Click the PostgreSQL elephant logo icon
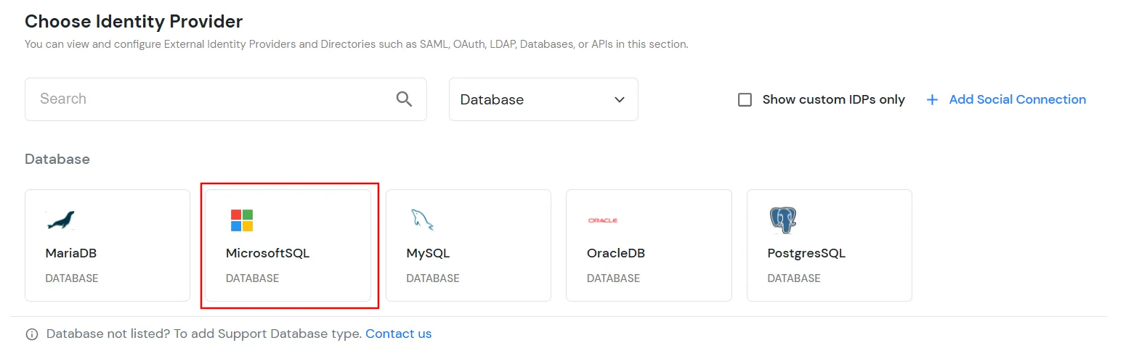The height and width of the screenshot is (364, 1123). pos(782,220)
